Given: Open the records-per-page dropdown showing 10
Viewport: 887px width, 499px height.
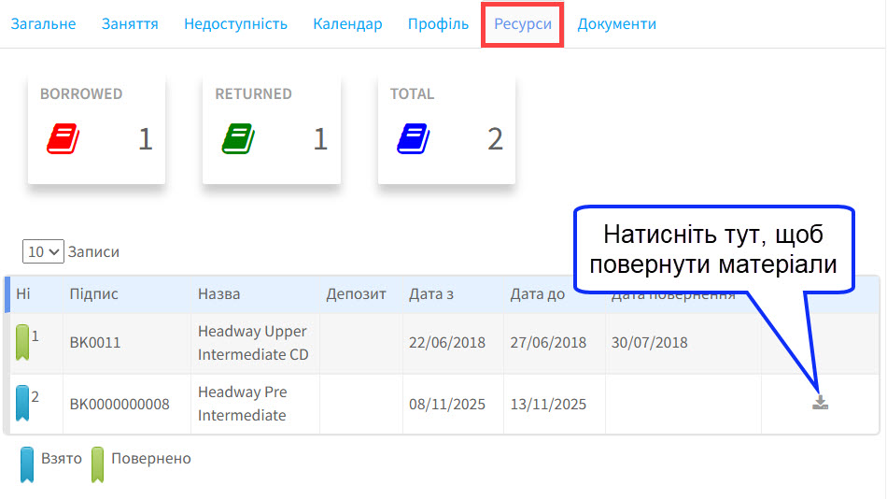Looking at the screenshot, I should click(43, 251).
